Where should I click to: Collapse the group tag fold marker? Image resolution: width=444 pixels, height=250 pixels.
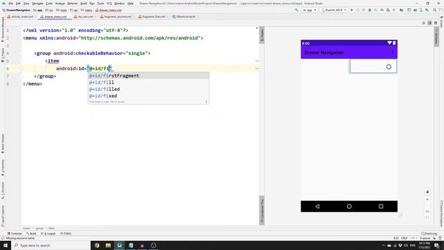(21, 53)
